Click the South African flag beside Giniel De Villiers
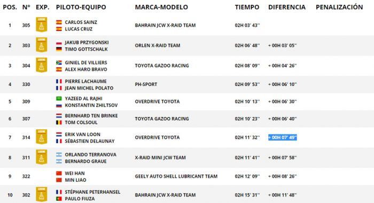Image resolution: width=374 pixels, height=203 pixels. click(59, 63)
